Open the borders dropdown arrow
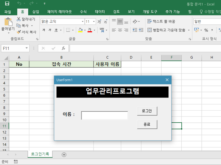221x165 pixels. [x=73, y=30]
